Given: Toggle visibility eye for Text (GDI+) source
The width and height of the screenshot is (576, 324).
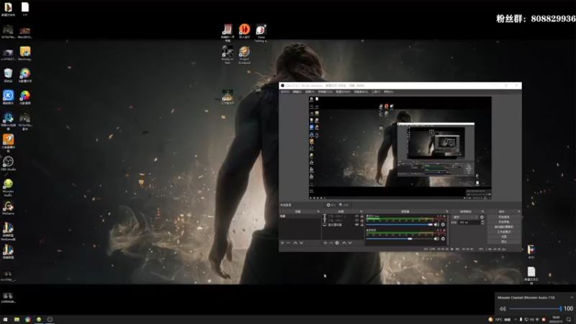Looking at the screenshot, I should click(x=356, y=220).
